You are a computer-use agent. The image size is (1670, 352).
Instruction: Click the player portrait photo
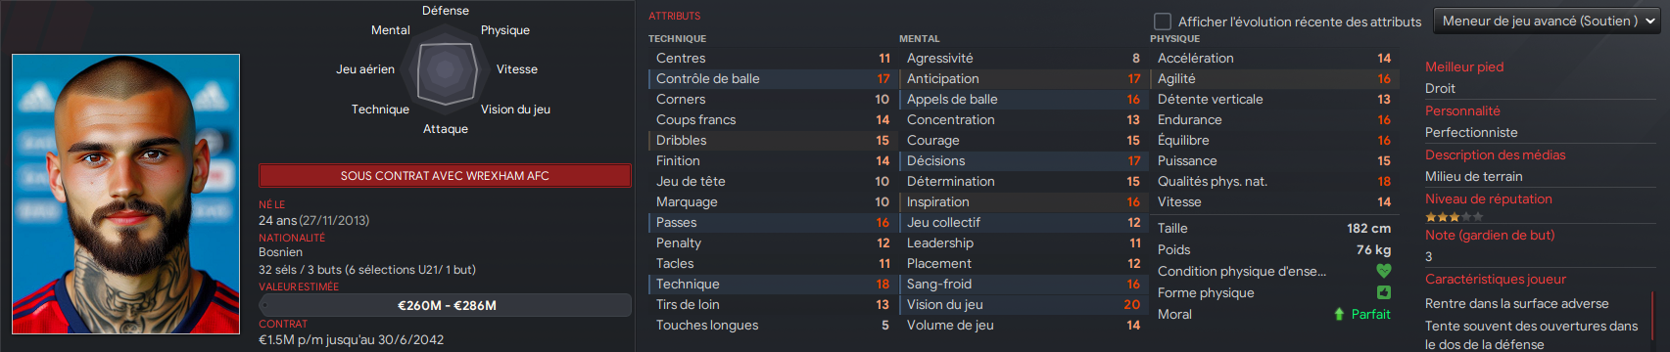click(125, 194)
